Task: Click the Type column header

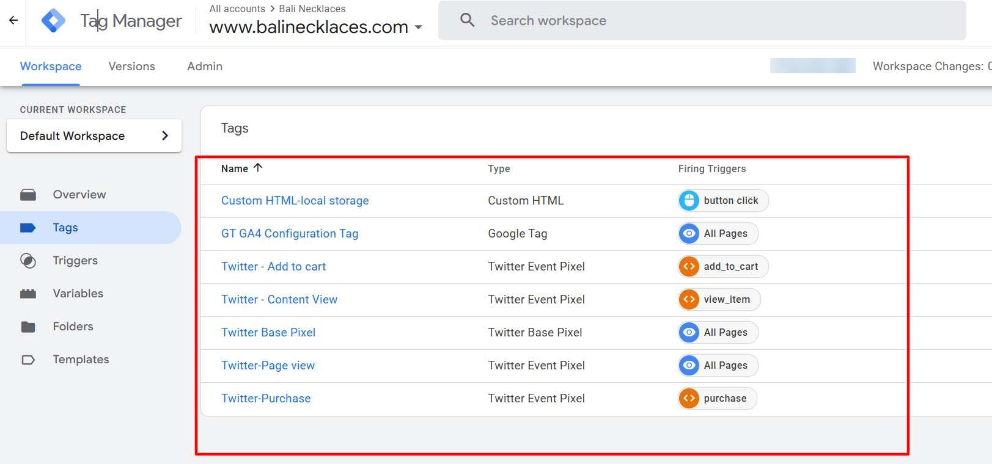Action: (x=499, y=169)
